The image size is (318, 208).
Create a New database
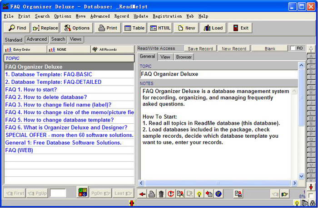click(186, 28)
